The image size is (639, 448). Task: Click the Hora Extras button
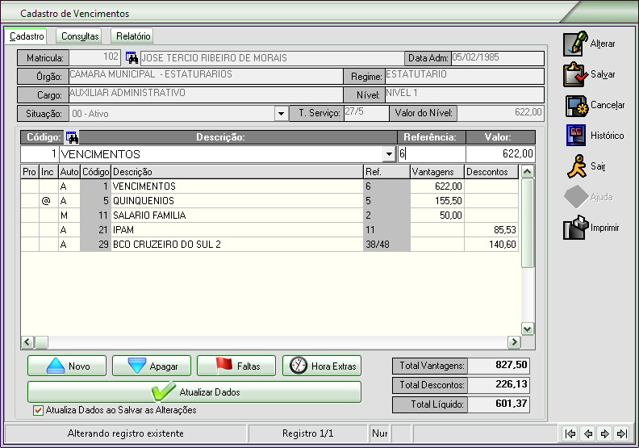(x=322, y=366)
